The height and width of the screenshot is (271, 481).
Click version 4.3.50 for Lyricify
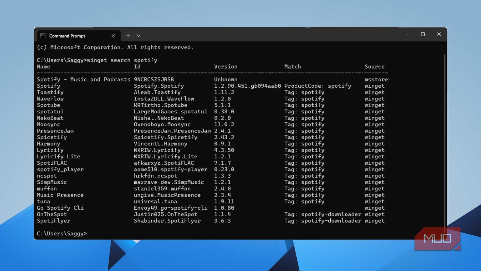point(224,150)
